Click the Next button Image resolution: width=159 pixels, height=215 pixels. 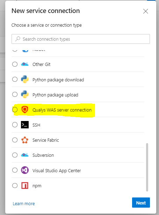tap(141, 203)
